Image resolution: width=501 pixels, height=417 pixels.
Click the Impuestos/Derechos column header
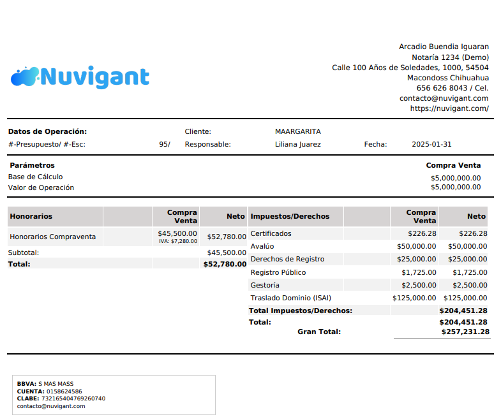pyautogui.click(x=290, y=216)
